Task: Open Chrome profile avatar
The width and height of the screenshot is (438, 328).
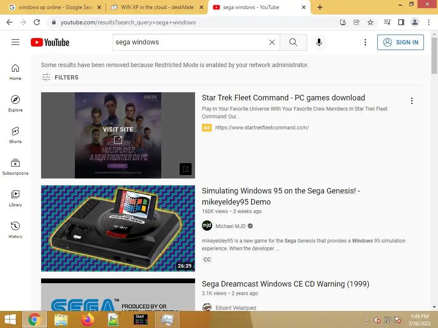Action: point(415,22)
